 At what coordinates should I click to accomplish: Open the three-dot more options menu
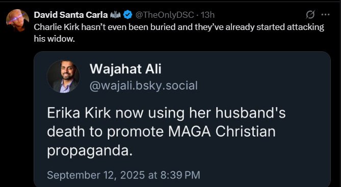tap(326, 15)
